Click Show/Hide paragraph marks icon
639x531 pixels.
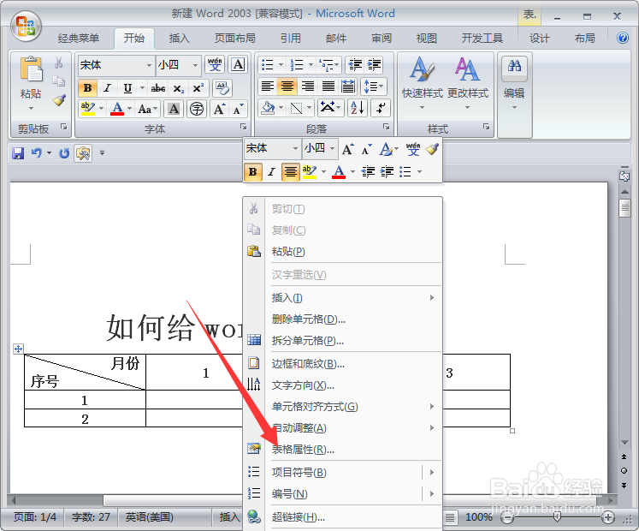381,108
